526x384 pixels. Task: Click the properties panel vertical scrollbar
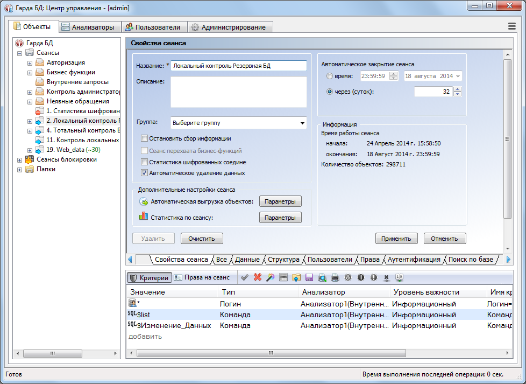[508, 139]
